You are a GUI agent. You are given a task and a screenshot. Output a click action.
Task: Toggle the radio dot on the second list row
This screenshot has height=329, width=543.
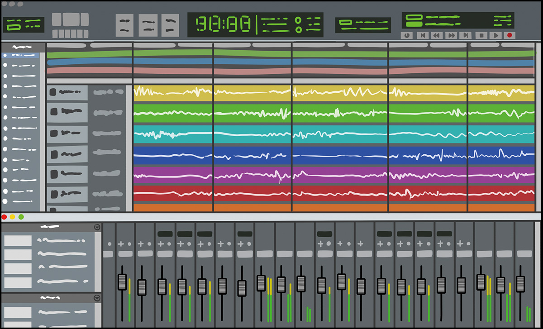[5, 65]
